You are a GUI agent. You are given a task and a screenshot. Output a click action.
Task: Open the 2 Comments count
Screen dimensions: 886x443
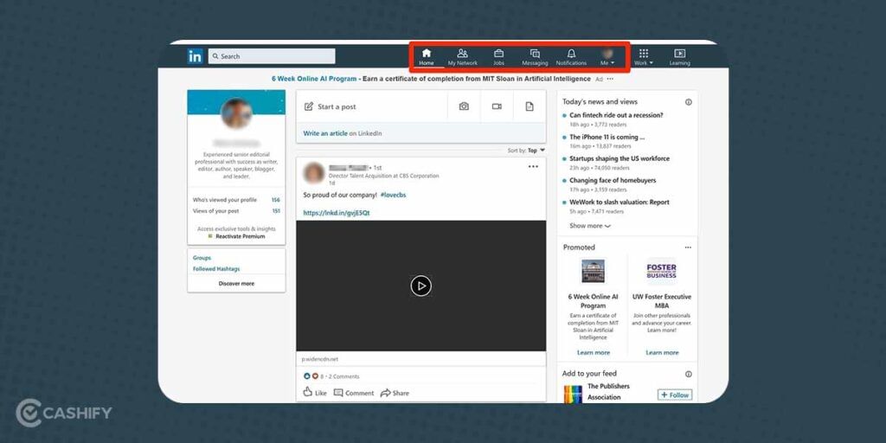(x=344, y=376)
